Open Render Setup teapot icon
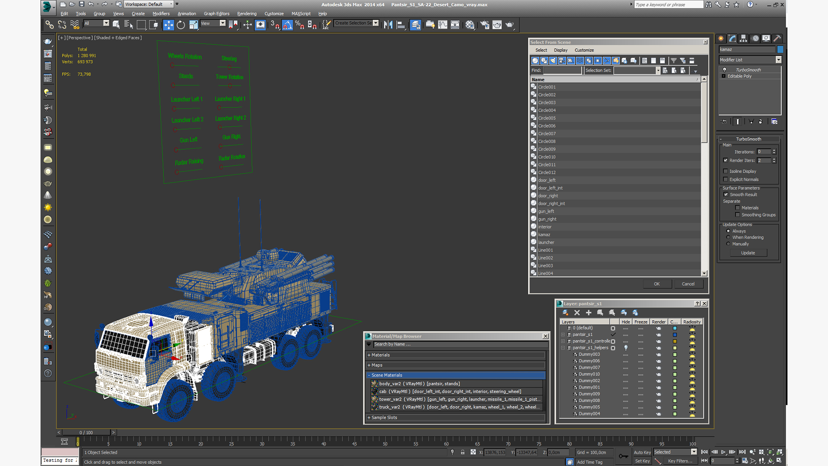The width and height of the screenshot is (828, 466). [484, 25]
